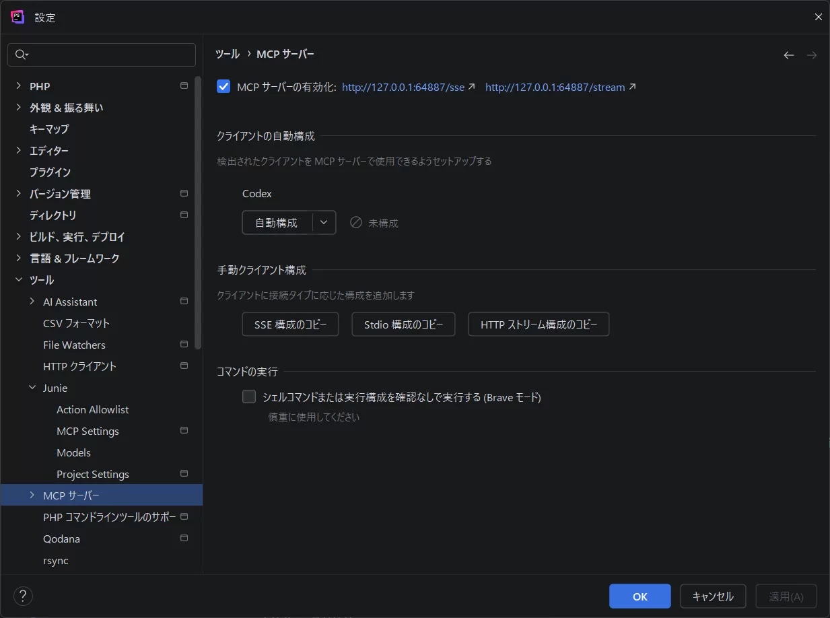
Task: Open the 自動構成 dropdown arrow
Action: pyautogui.click(x=324, y=222)
